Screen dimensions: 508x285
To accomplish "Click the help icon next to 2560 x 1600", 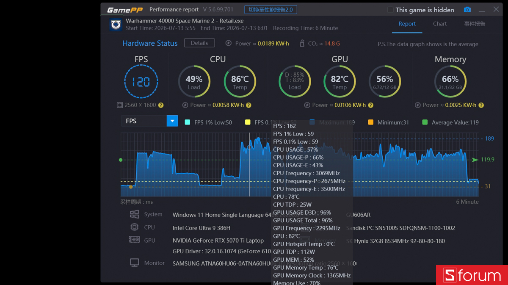I will pyautogui.click(x=161, y=105).
